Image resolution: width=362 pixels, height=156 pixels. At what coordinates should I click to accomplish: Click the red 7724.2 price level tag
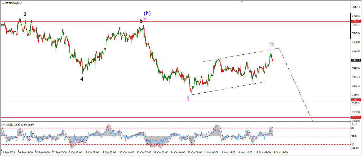coord(355,21)
